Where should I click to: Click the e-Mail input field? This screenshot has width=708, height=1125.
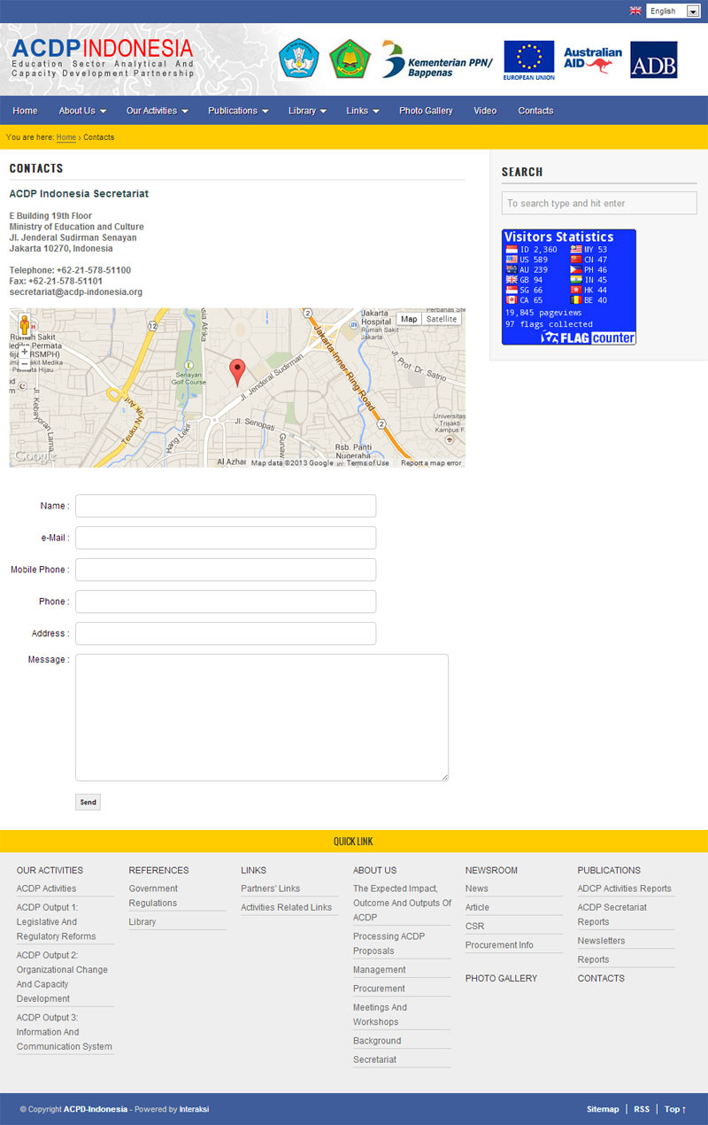pos(226,538)
